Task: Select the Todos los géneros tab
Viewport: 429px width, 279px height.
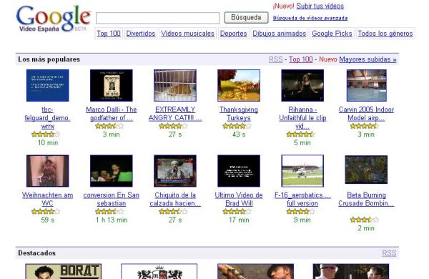Action: pos(385,34)
